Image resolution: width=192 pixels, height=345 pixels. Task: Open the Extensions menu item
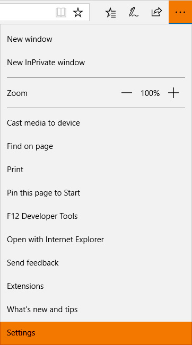pyautogui.click(x=96, y=286)
